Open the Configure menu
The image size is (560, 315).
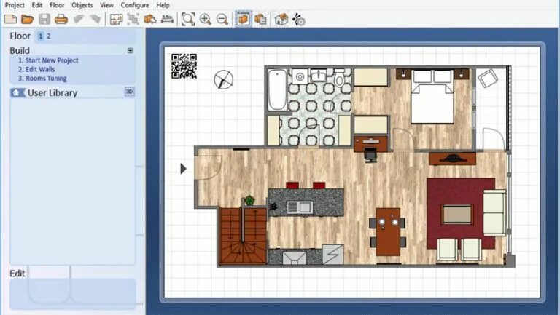click(x=134, y=5)
